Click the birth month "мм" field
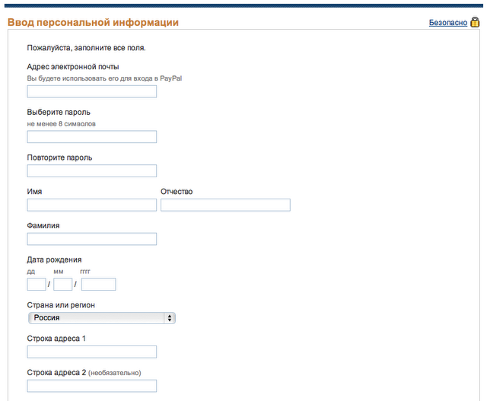The height and width of the screenshot is (401, 487). (x=63, y=285)
